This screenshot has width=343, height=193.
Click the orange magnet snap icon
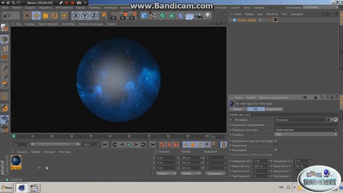5,108
